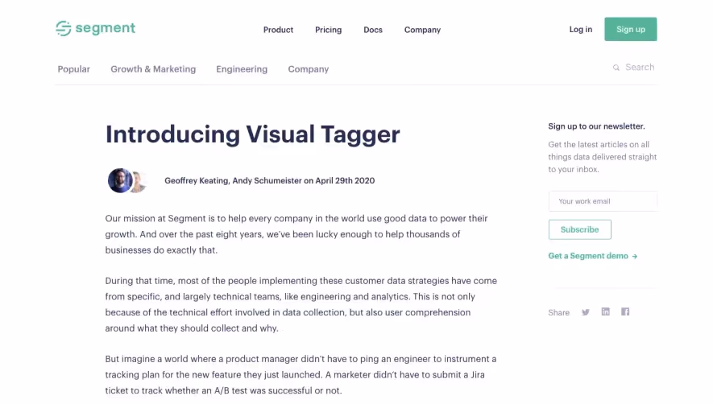Click Geoffrey Keating's author avatar
This screenshot has width=713, height=404.
120,180
